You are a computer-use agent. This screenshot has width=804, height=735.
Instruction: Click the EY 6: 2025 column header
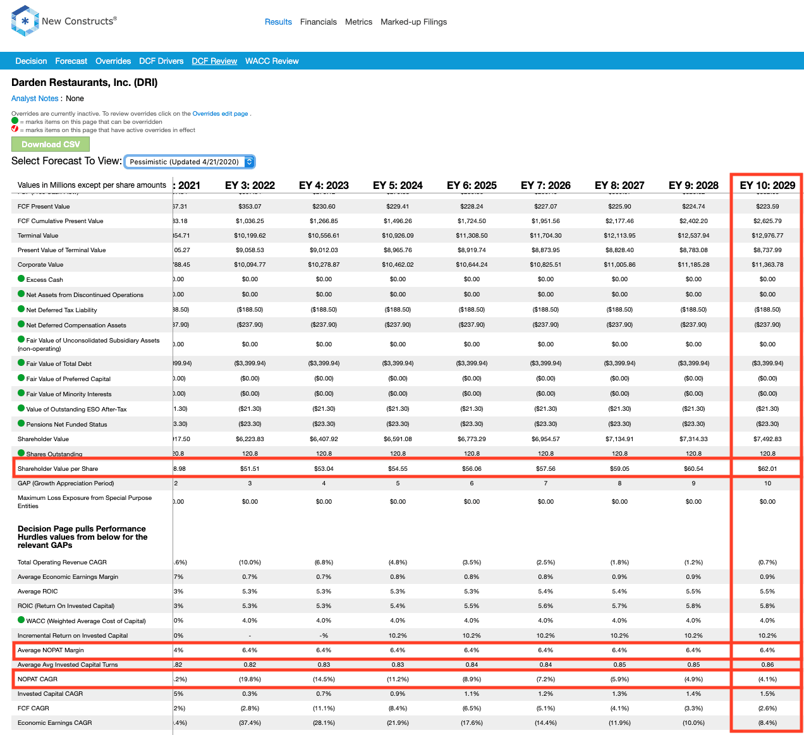pyautogui.click(x=472, y=185)
